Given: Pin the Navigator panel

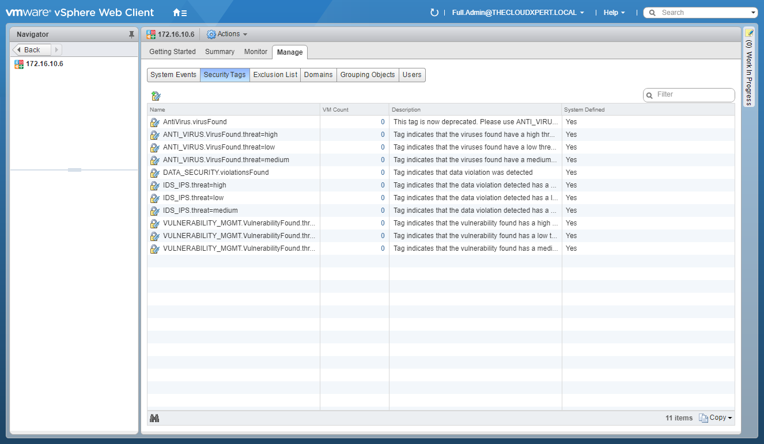Looking at the screenshot, I should pos(131,35).
